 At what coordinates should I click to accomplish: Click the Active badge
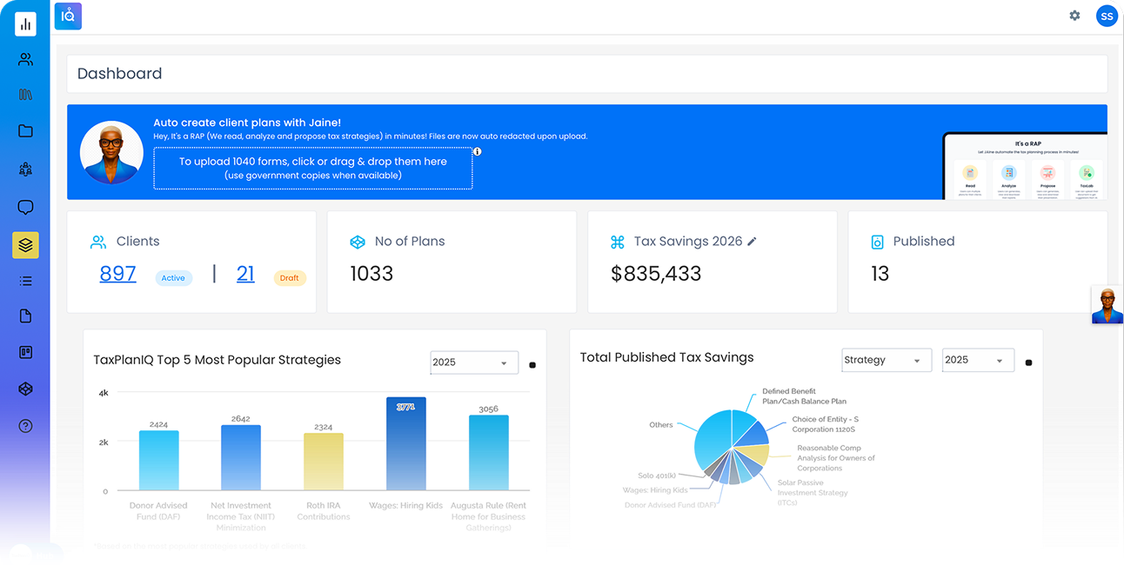pyautogui.click(x=173, y=278)
